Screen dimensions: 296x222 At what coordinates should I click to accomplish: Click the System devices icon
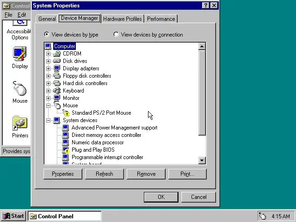click(57, 120)
